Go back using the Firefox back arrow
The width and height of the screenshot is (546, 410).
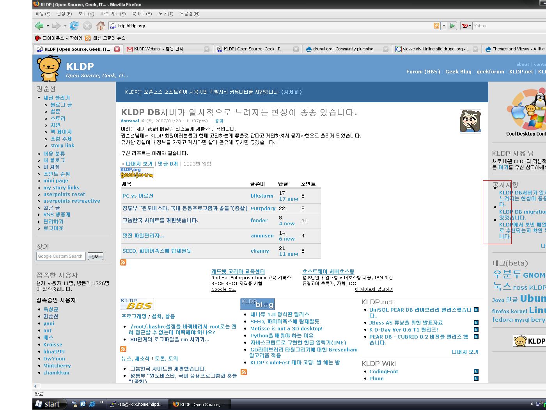point(39,26)
